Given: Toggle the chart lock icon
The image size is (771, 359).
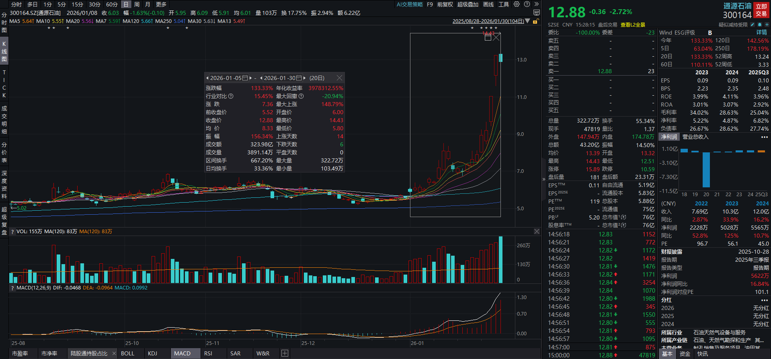Looking at the screenshot, I should point(535,21).
